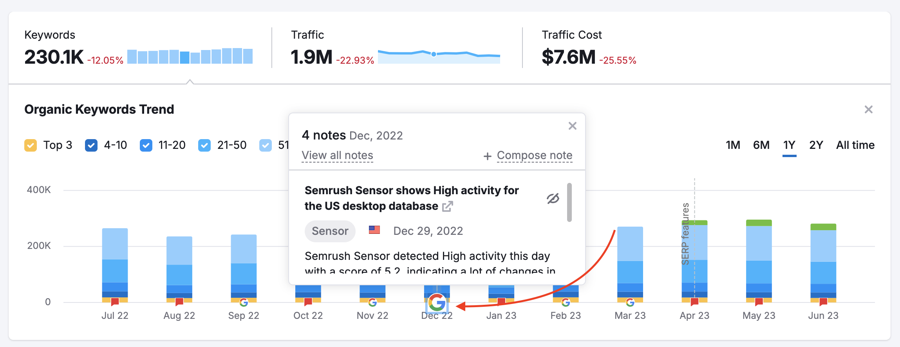The width and height of the screenshot is (900, 347).
Task: Click Compose note to add a note
Action: point(534,156)
